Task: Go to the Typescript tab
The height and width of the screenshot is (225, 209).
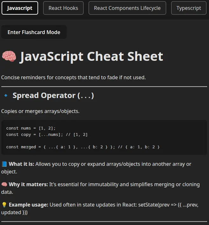Action: tap(189, 8)
